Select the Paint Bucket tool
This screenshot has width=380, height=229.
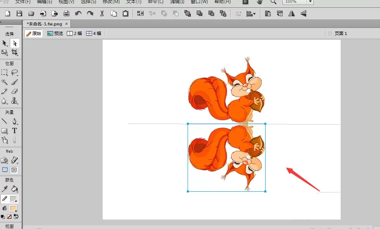[15, 189]
